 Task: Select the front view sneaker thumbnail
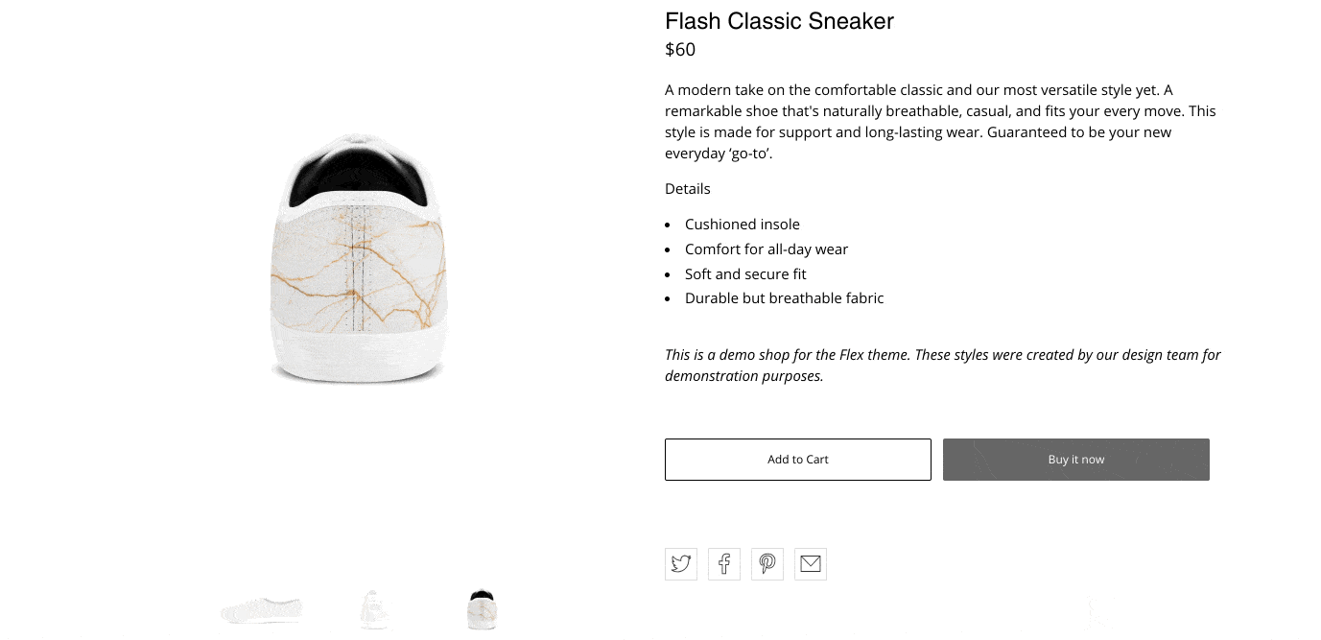[x=374, y=609]
